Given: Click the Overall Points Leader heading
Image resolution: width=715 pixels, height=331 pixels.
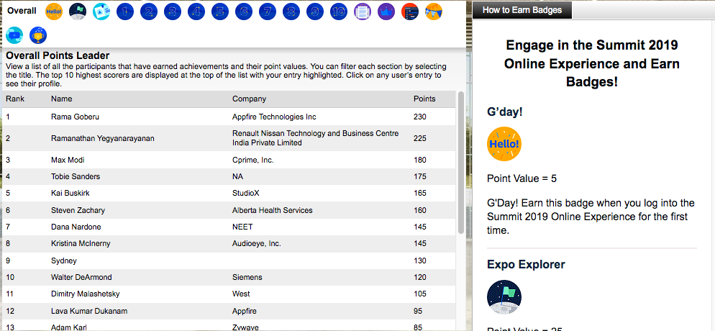Looking at the screenshot, I should pos(58,55).
